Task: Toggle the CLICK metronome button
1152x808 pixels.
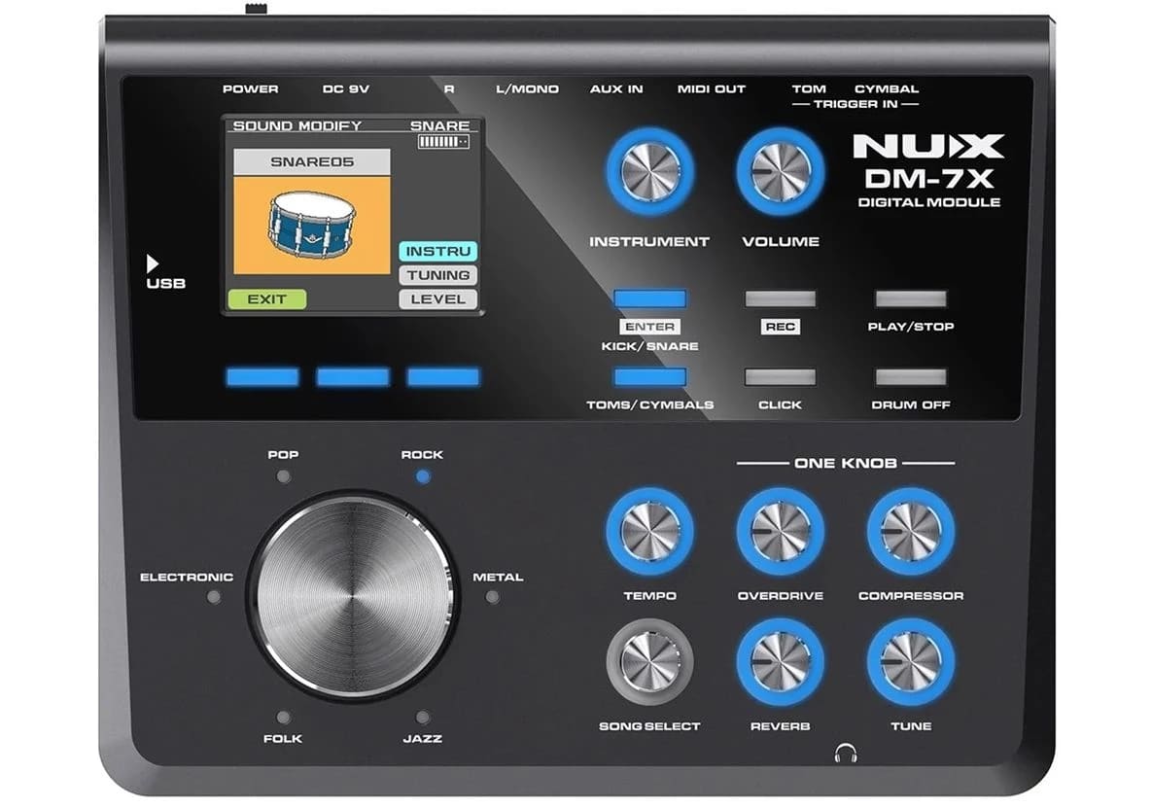Action: pos(781,377)
